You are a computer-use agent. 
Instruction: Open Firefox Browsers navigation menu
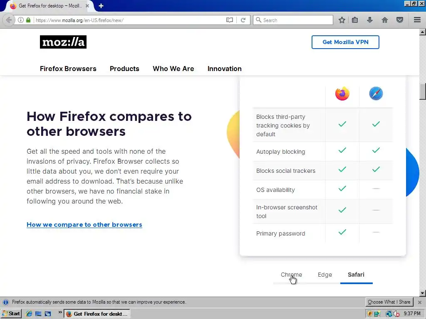(x=68, y=69)
